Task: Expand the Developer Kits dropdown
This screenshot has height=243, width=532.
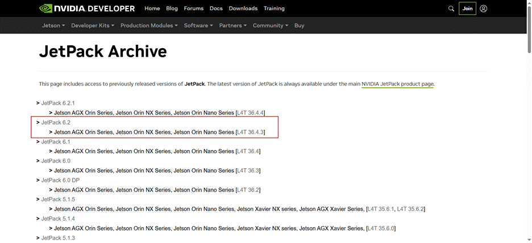Action: 93,25
